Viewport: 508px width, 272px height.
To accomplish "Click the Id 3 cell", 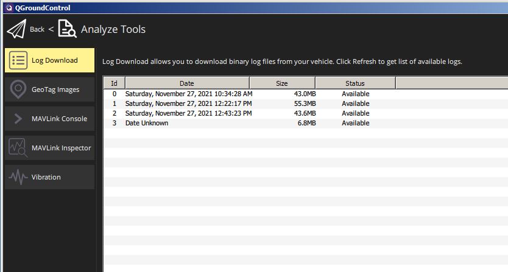I will click(x=115, y=123).
